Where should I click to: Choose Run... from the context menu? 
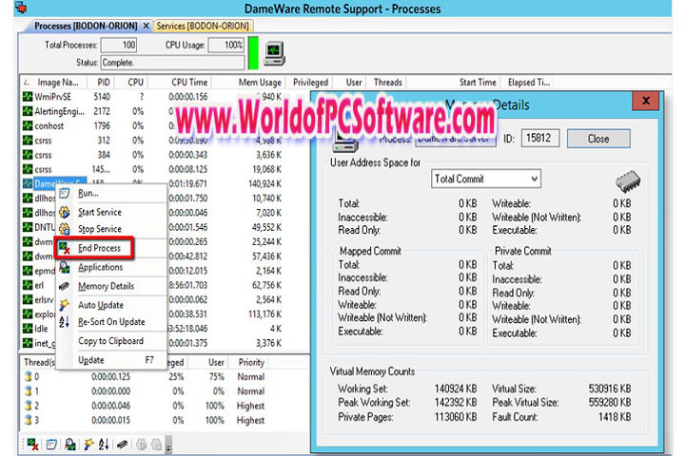point(111,193)
